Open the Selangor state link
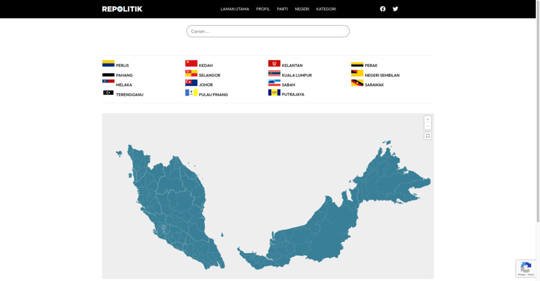The width and height of the screenshot is (540, 281). (x=209, y=75)
